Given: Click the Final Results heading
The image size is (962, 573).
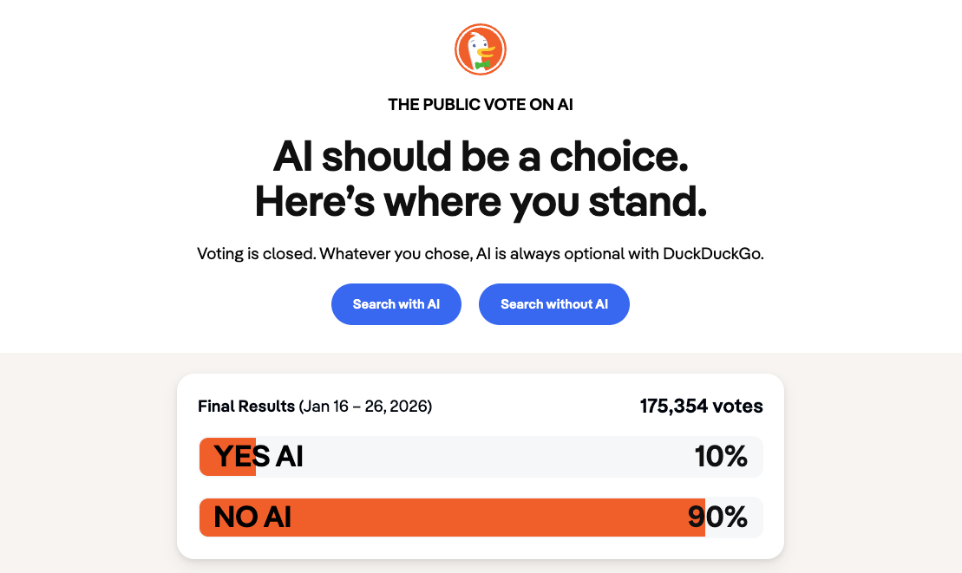Looking at the screenshot, I should pyautogui.click(x=245, y=406).
